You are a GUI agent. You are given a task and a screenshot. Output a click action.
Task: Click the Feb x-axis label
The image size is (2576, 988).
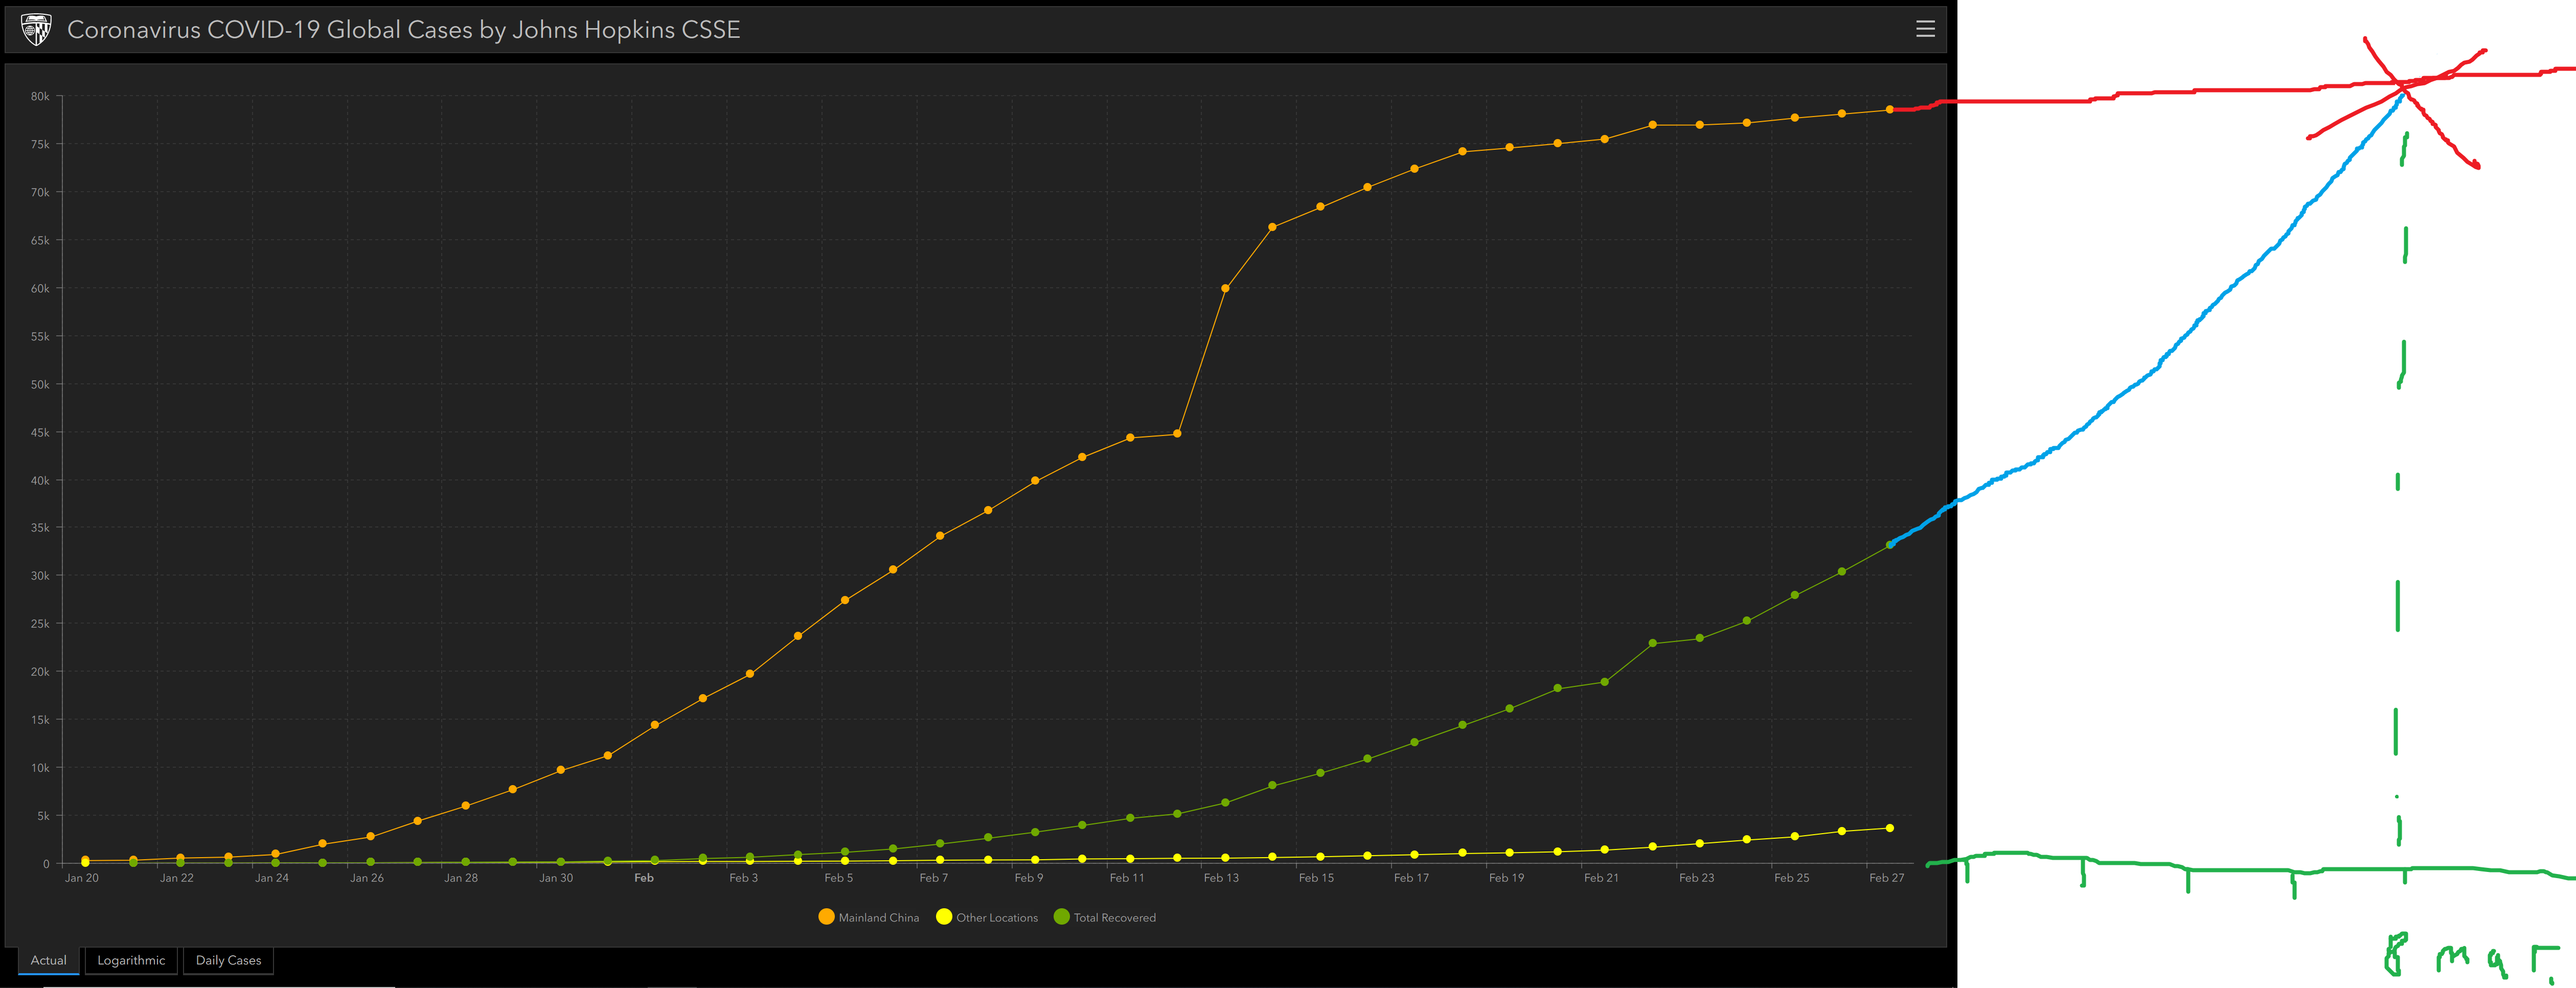(x=644, y=878)
